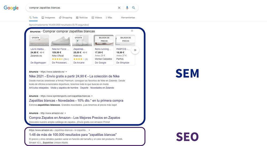Click the Retro running product title

click(103, 49)
